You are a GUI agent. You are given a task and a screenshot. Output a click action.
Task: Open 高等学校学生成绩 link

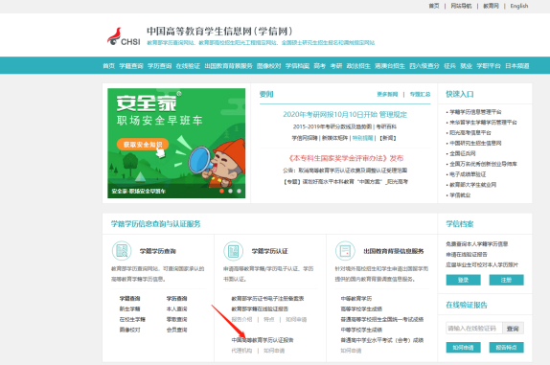(361, 308)
